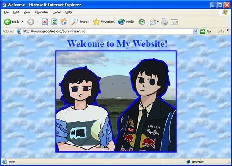This screenshot has height=166, width=232.
Task: Open the Search magnifier tool
Action: (x=80, y=22)
